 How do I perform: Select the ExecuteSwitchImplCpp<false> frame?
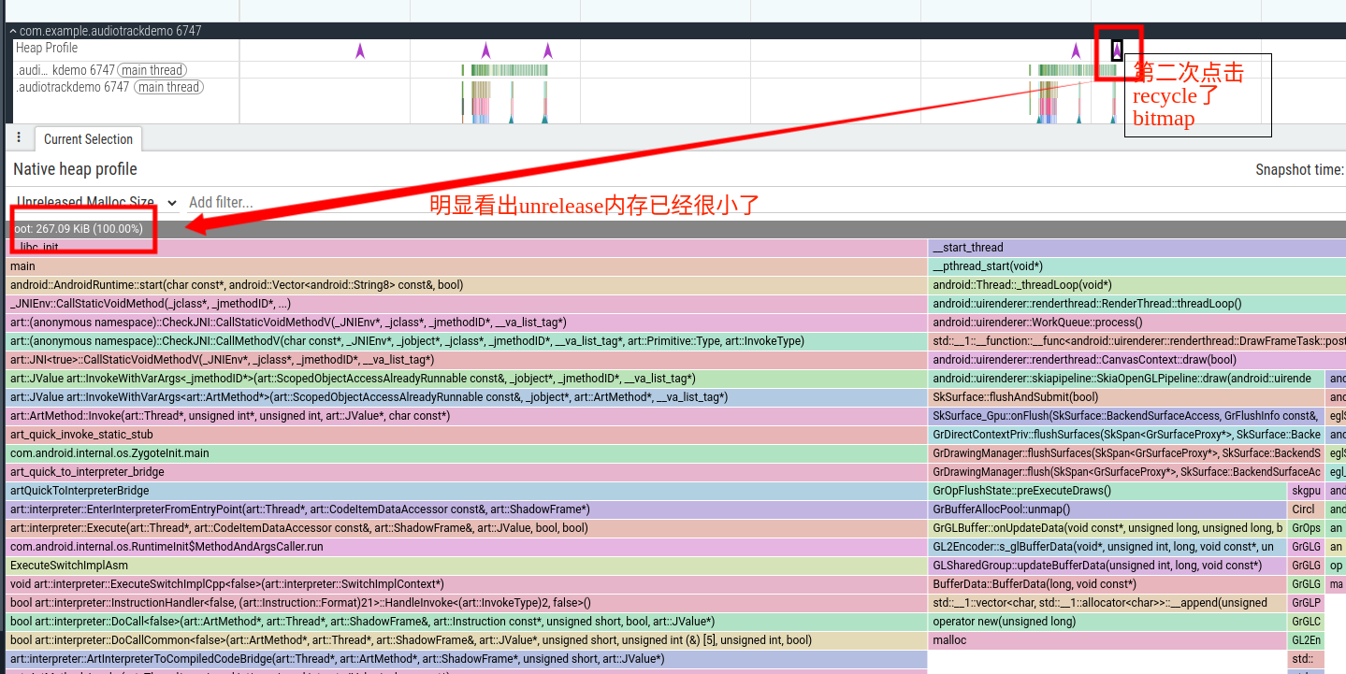pyautogui.click(x=467, y=584)
